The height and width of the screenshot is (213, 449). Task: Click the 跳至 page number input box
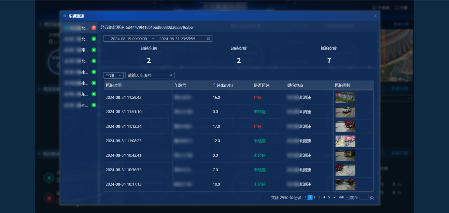tap(364, 197)
